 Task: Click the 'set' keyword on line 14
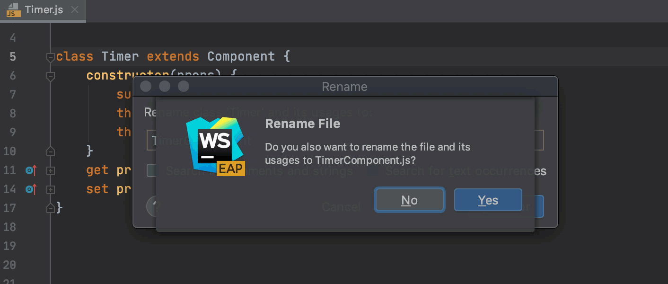pyautogui.click(x=97, y=189)
